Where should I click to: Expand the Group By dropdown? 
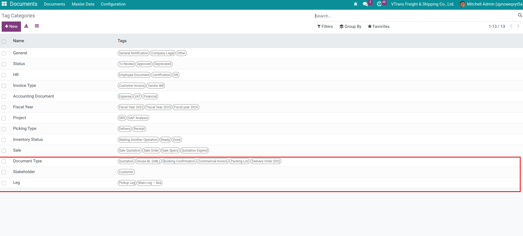pos(350,26)
